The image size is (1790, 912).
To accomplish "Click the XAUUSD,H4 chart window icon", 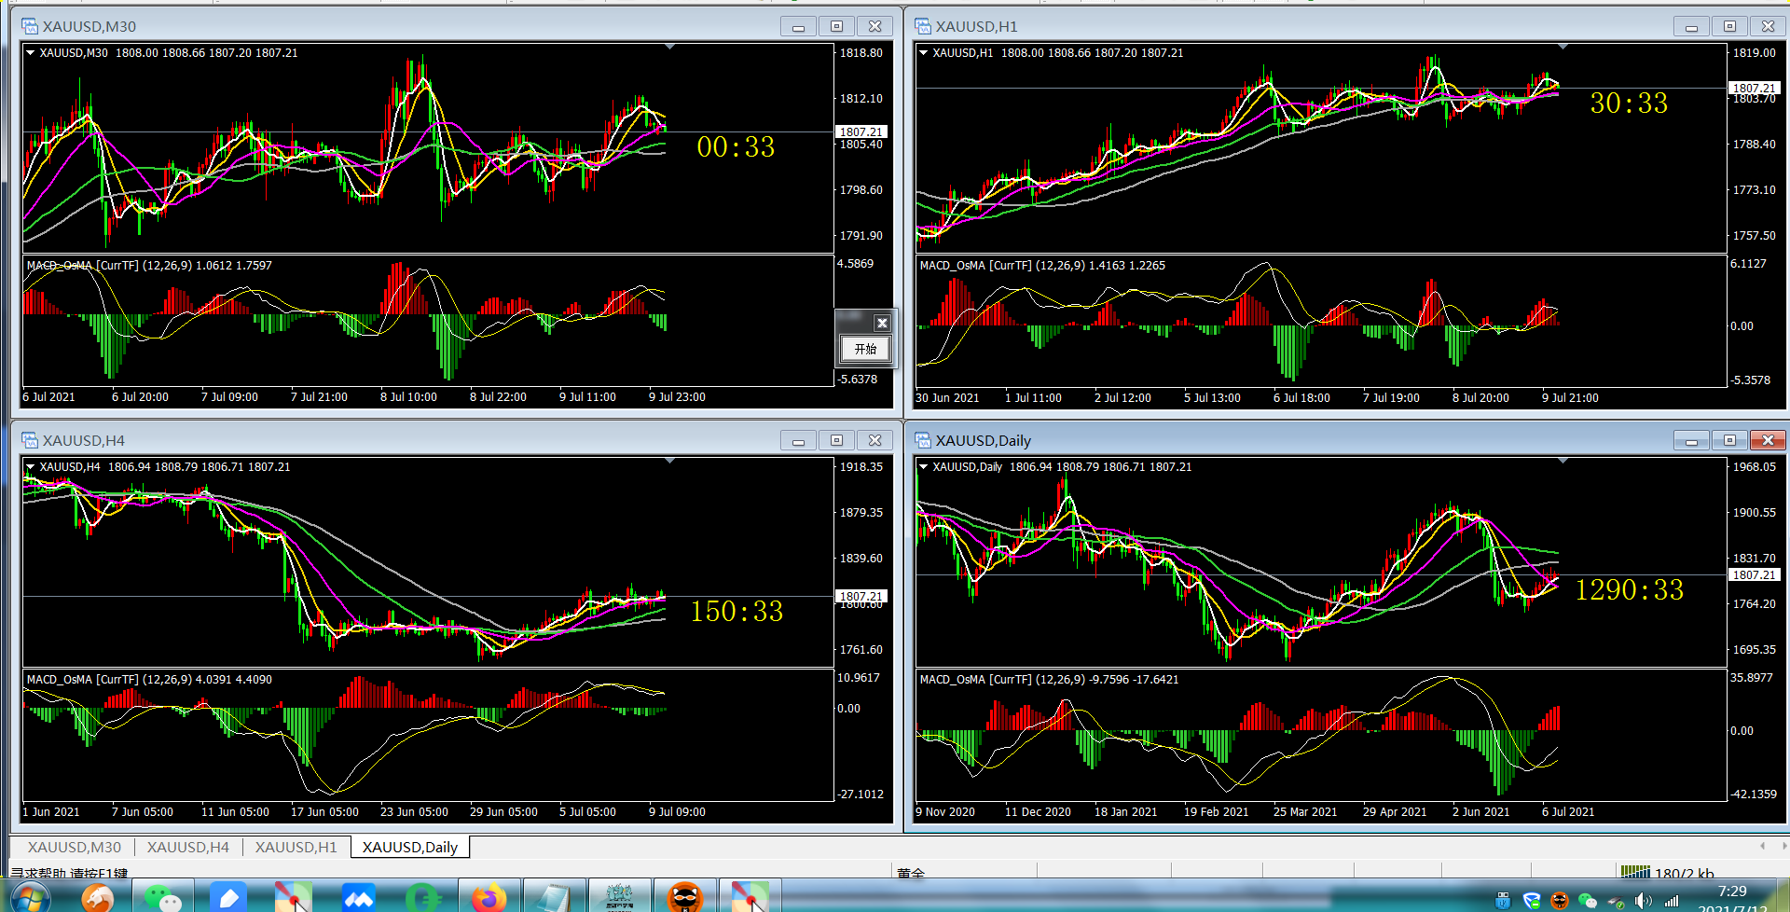I will (x=30, y=440).
